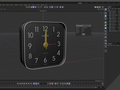Toggle highlighted display mode icon in top toolbar
Image resolution: width=120 pixels, height=90 pixels.
point(33,7)
